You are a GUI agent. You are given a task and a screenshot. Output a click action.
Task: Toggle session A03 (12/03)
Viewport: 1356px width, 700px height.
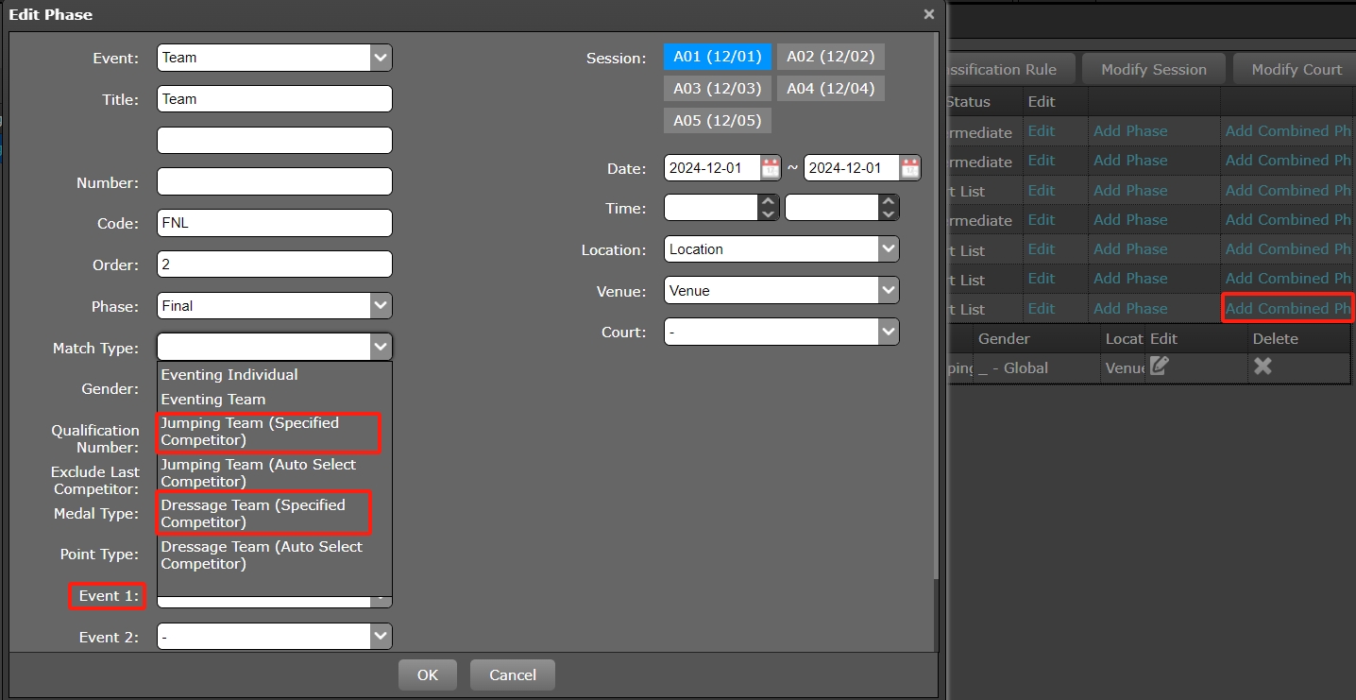tap(717, 89)
